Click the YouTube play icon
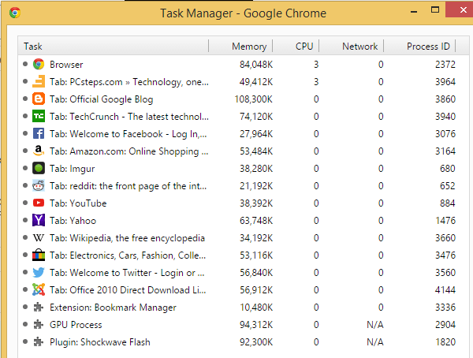This screenshot has height=358, width=473. click(x=39, y=203)
